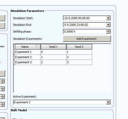Click Seed 1 value of Experiment 2

click(x=53, y=57)
